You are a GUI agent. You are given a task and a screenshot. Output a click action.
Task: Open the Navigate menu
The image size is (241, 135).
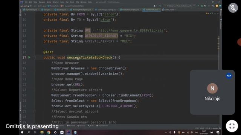[x=42, y=2]
